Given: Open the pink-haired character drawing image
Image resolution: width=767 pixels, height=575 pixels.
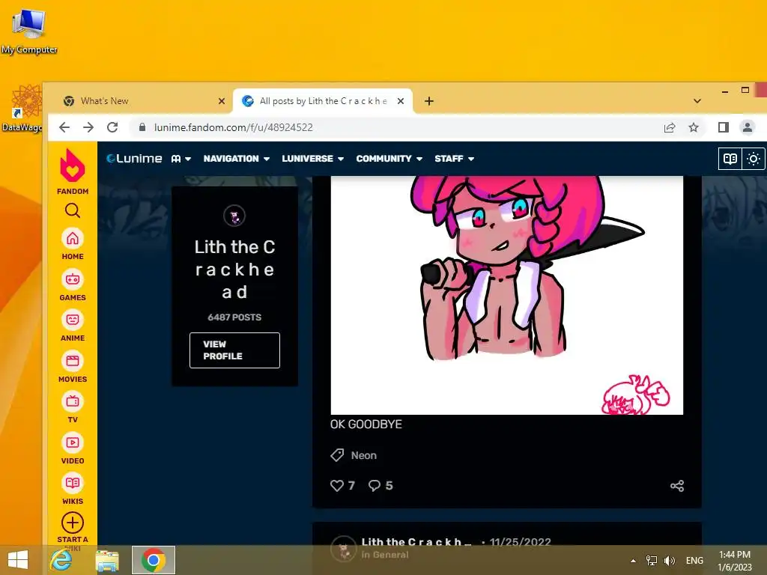Looking at the screenshot, I should (507, 295).
